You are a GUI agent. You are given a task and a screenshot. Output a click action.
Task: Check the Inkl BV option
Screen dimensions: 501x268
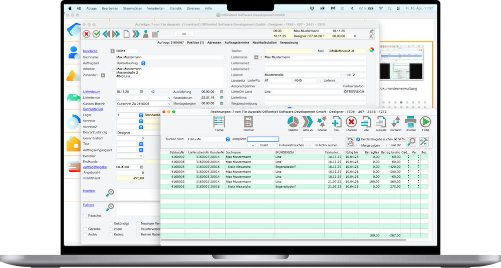coord(388,145)
